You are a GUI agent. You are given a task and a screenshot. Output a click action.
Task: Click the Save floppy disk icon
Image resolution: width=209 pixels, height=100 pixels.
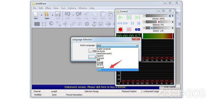tap(58, 14)
